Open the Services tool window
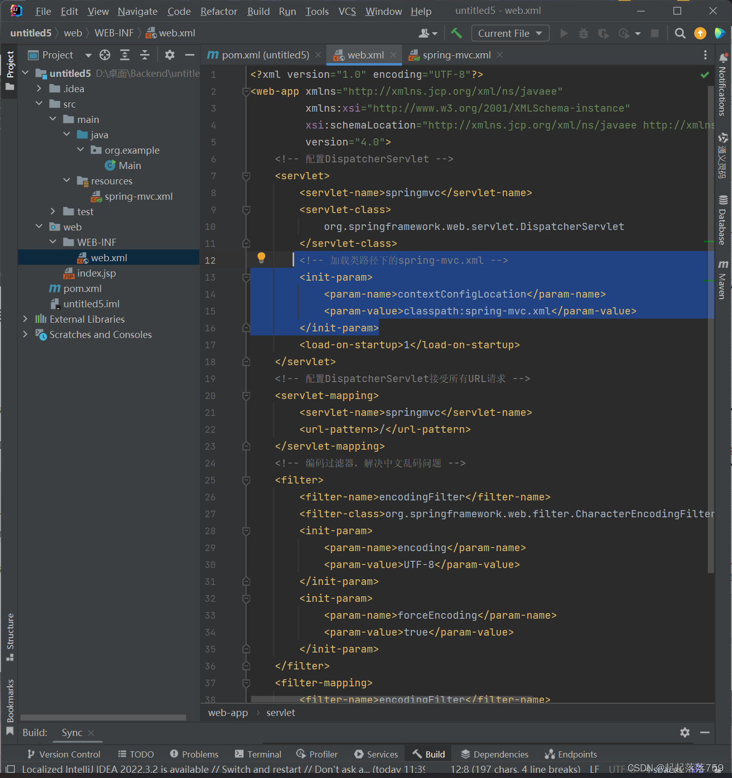 click(376, 754)
